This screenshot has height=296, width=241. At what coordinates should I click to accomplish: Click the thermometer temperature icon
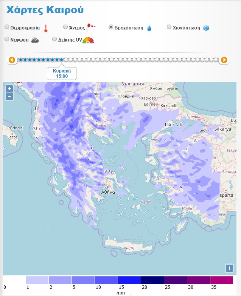46,28
